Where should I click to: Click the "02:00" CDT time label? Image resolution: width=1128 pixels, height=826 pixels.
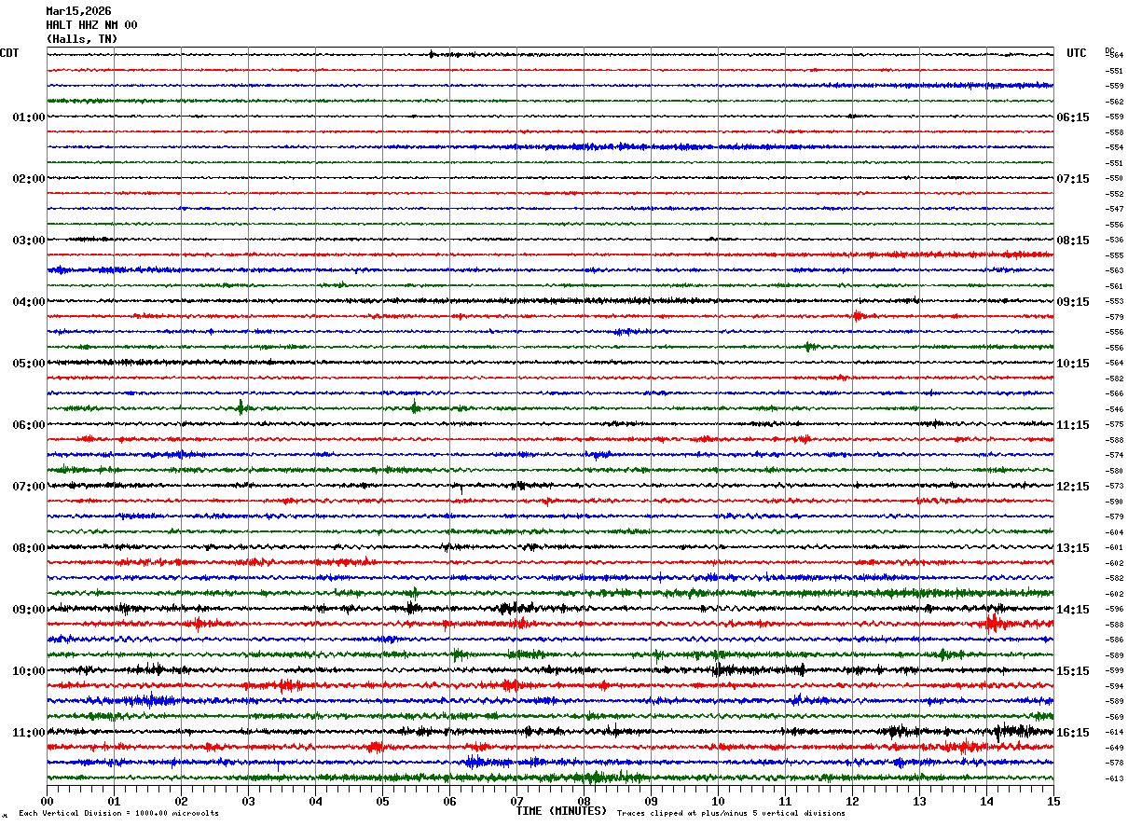click(29, 179)
